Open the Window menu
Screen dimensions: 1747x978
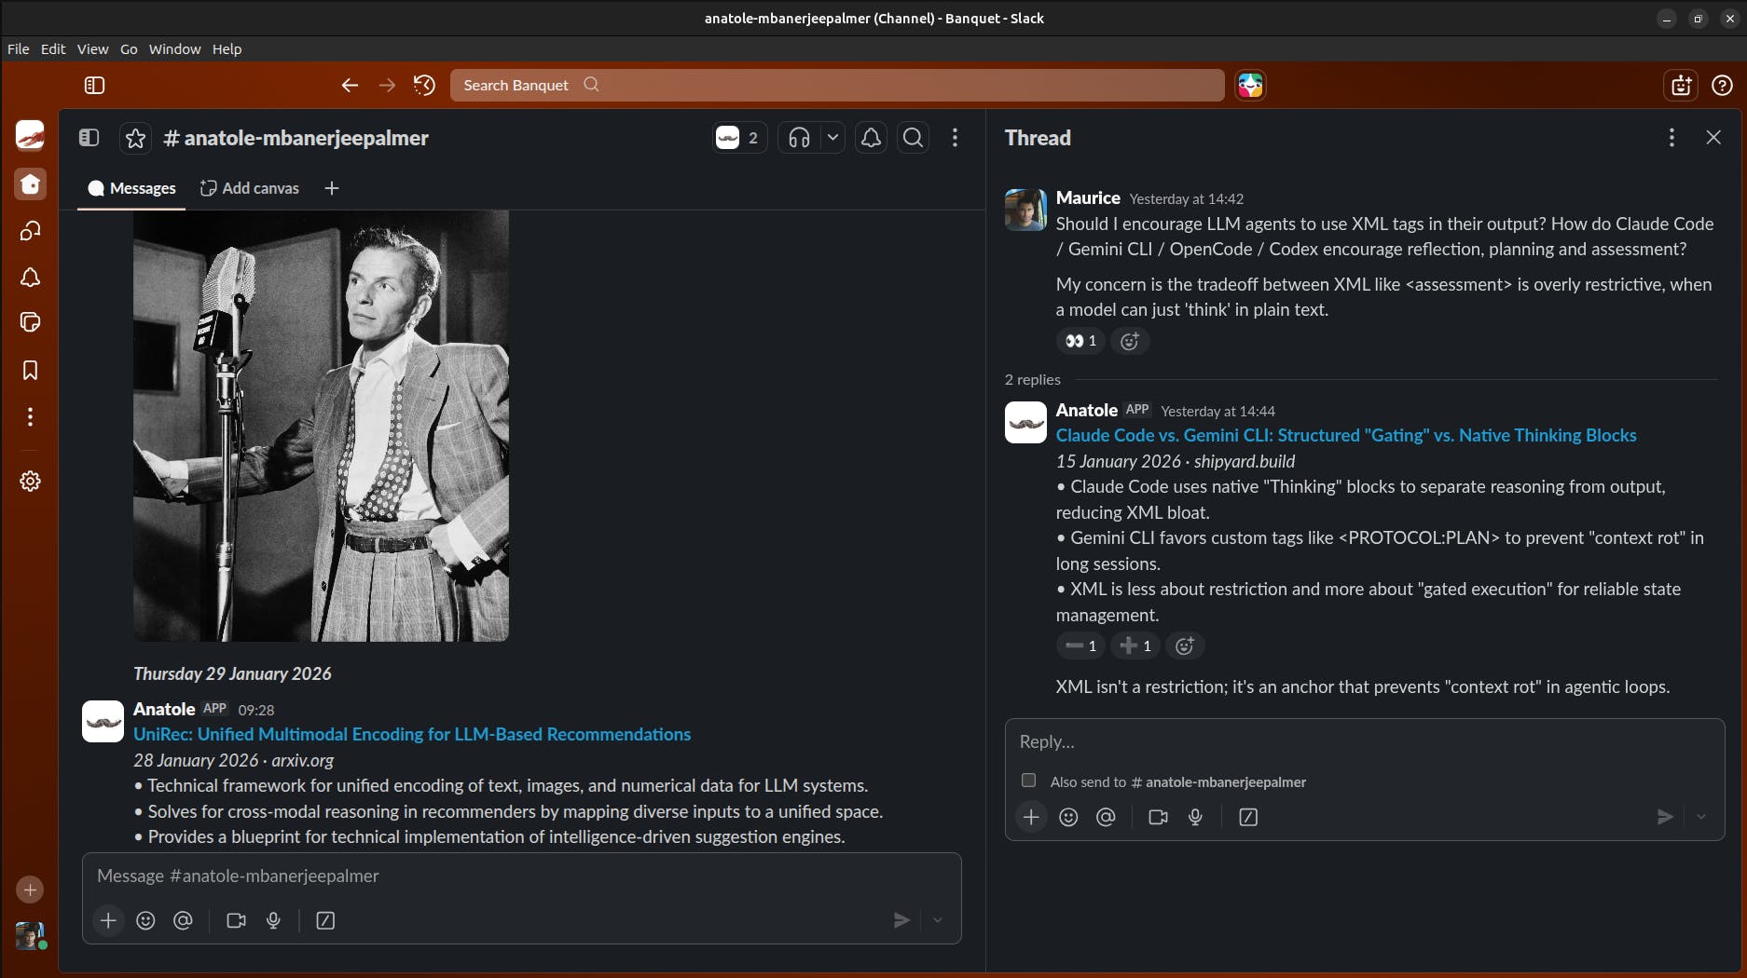coord(174,49)
